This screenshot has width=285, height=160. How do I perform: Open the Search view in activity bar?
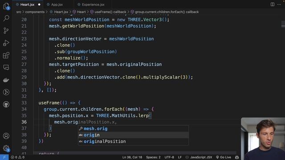tap(6, 18)
